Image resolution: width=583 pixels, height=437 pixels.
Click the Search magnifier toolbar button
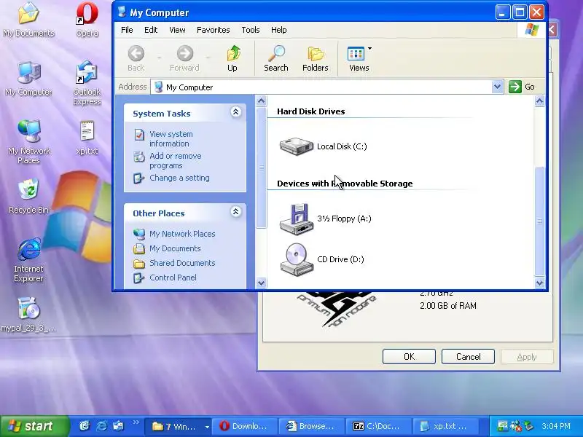pos(276,58)
